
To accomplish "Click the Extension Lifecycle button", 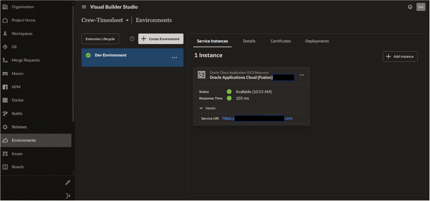I will pyautogui.click(x=100, y=39).
